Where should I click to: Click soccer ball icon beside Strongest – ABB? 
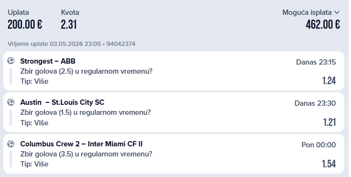coord(11,61)
